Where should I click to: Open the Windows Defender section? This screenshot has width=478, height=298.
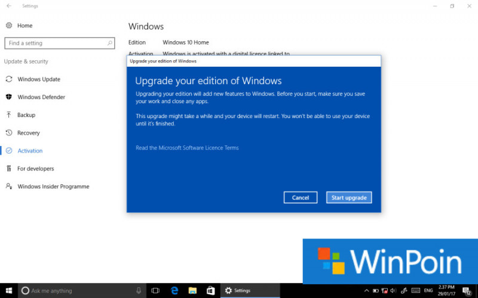coord(41,97)
